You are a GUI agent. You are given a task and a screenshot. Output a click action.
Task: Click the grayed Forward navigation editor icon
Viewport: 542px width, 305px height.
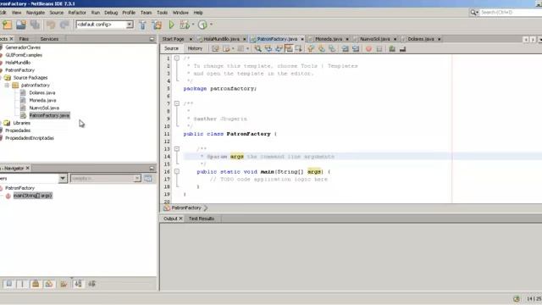[x=241, y=49]
